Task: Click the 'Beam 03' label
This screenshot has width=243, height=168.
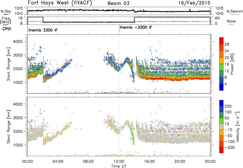Action: click(118, 3)
